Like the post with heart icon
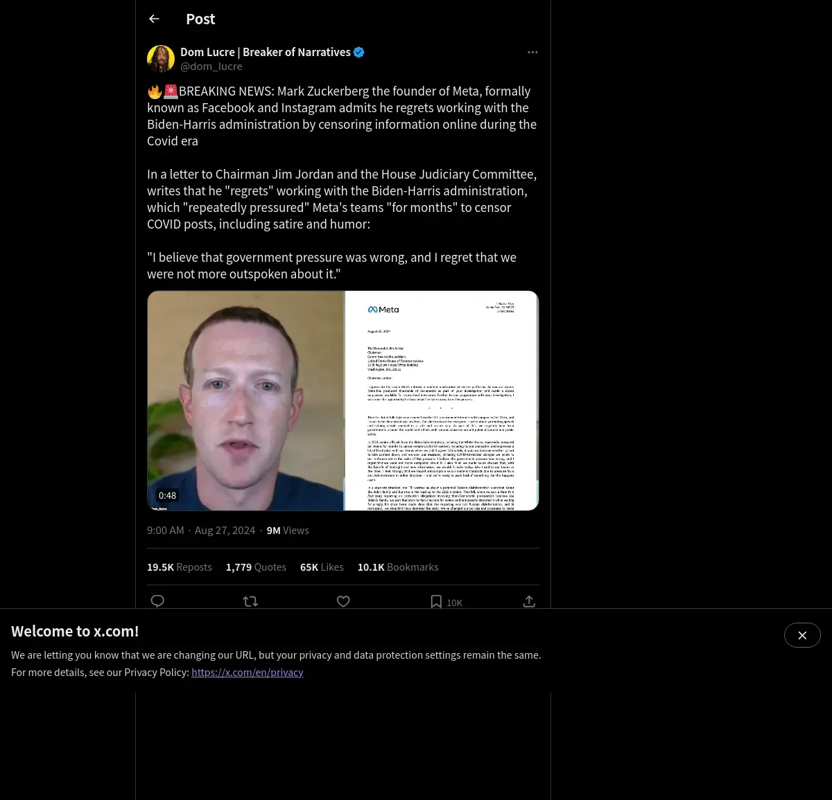832x800 pixels. click(343, 601)
